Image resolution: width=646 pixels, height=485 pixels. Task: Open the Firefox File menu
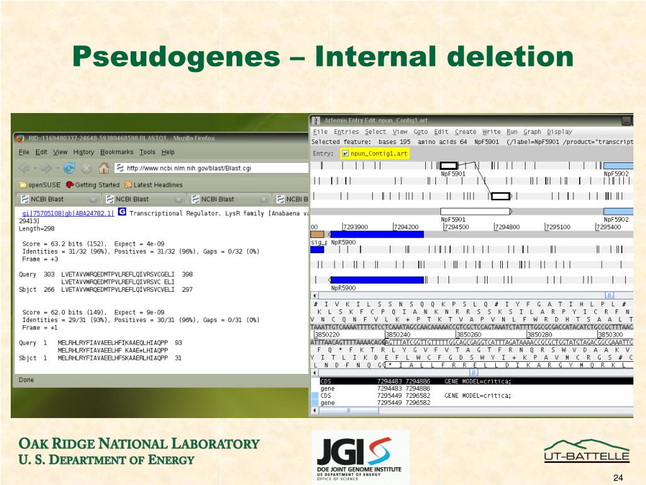pos(24,152)
